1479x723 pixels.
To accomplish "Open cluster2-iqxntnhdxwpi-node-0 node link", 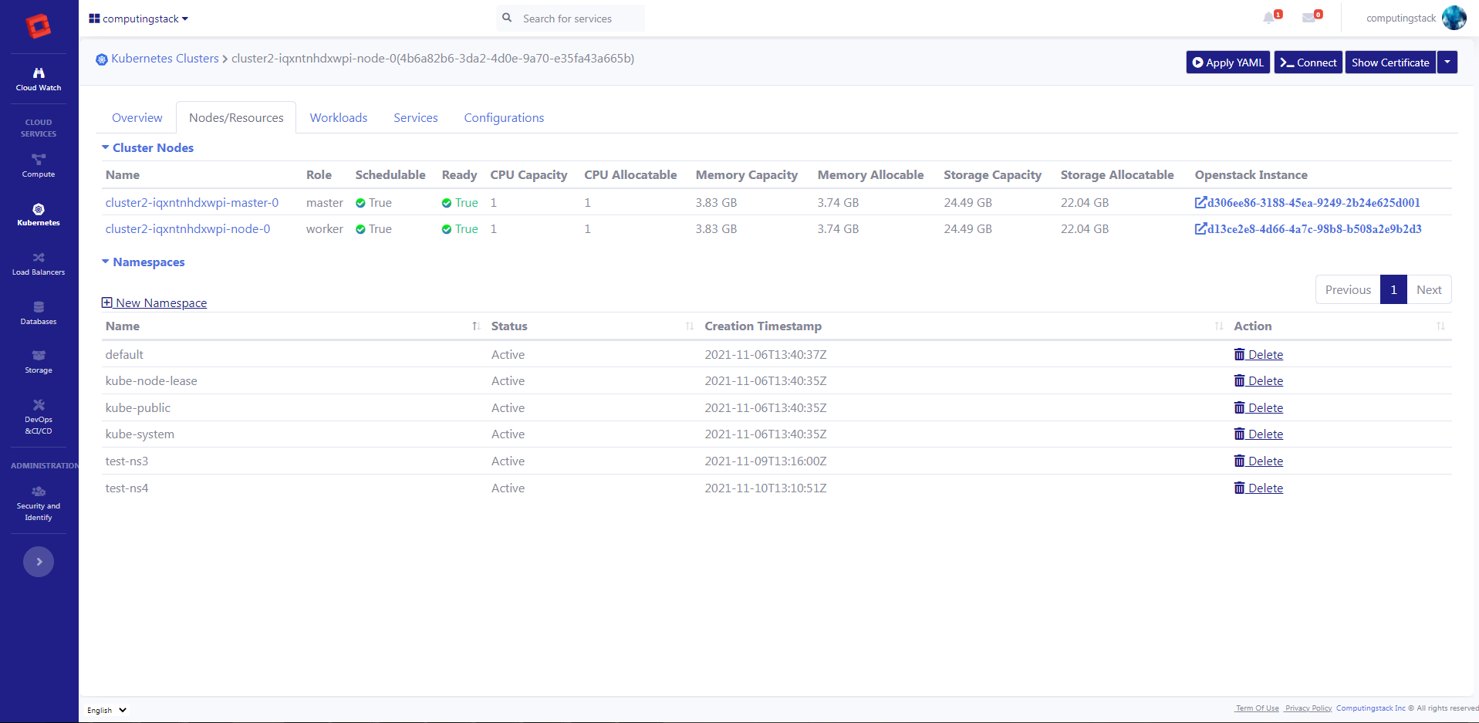I will tap(188, 228).
